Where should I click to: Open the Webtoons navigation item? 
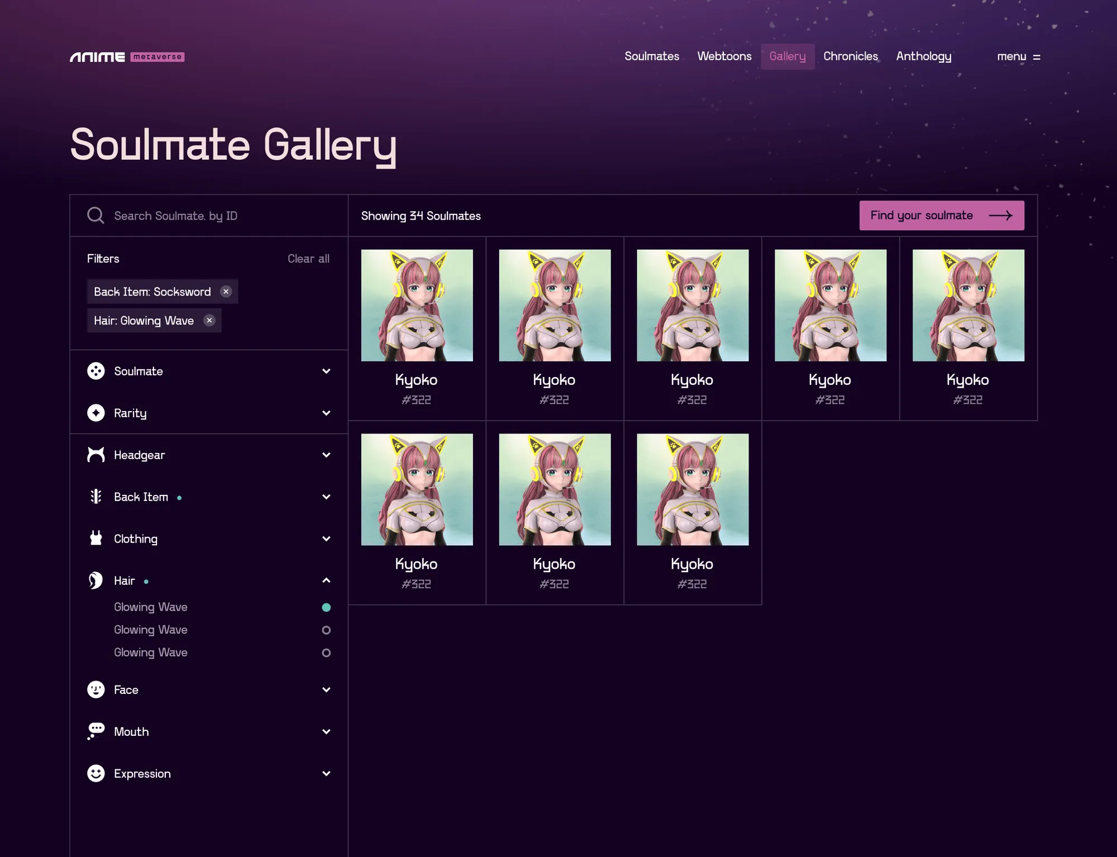point(724,56)
